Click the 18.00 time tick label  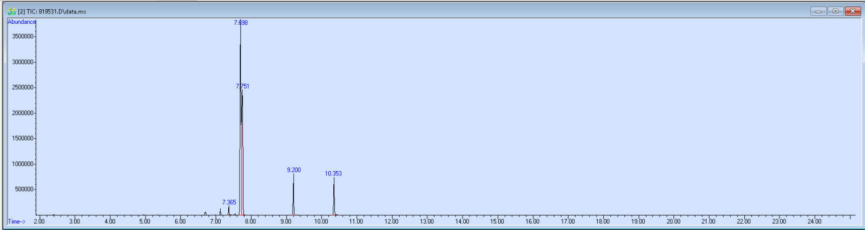pos(603,221)
